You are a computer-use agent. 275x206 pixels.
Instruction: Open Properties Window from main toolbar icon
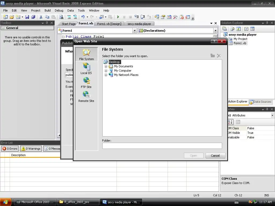[x=163, y=17]
